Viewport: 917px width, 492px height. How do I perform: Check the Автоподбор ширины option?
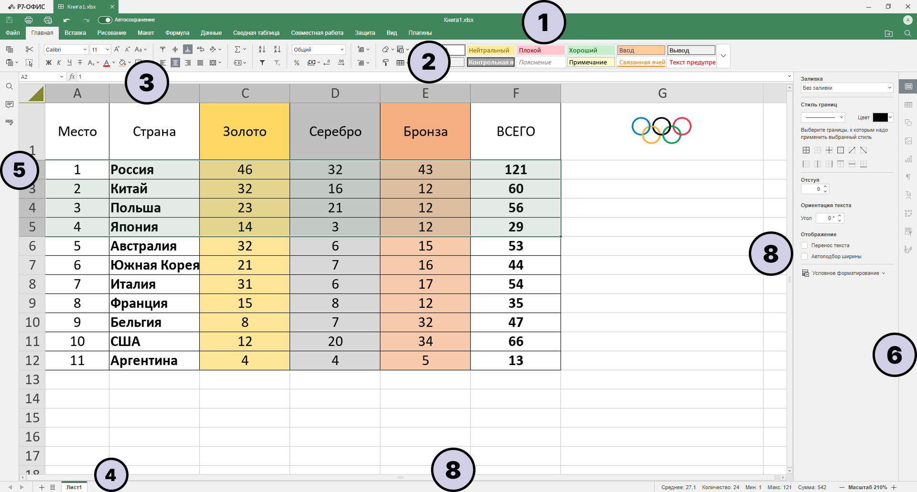805,256
